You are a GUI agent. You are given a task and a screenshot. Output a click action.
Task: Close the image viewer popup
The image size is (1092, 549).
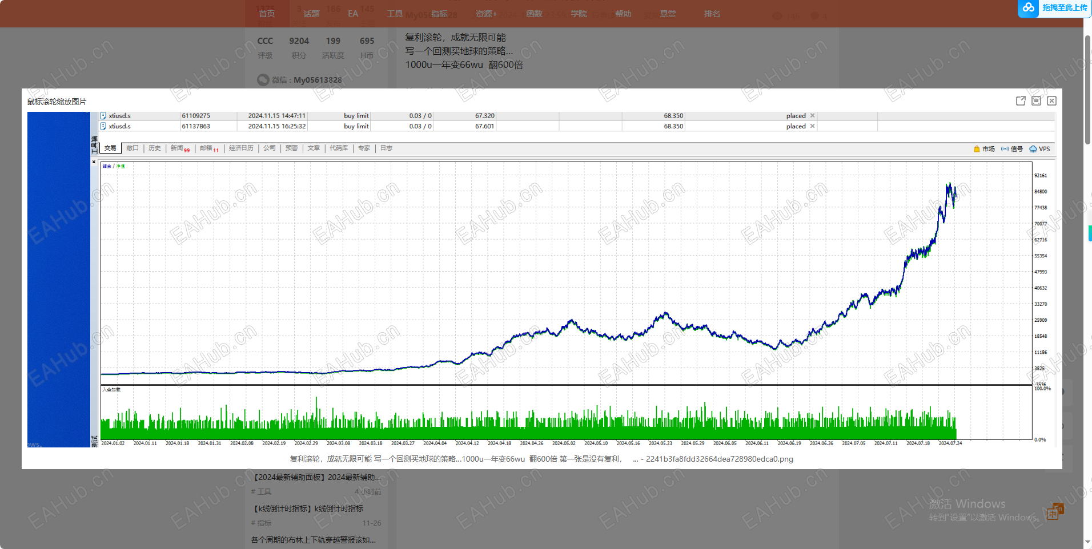point(1051,101)
